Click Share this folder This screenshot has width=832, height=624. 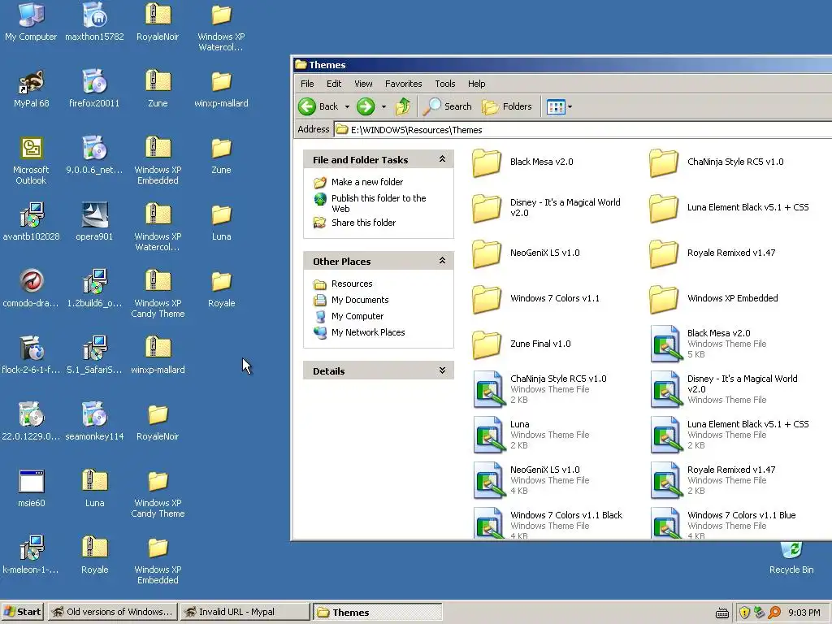(x=363, y=223)
